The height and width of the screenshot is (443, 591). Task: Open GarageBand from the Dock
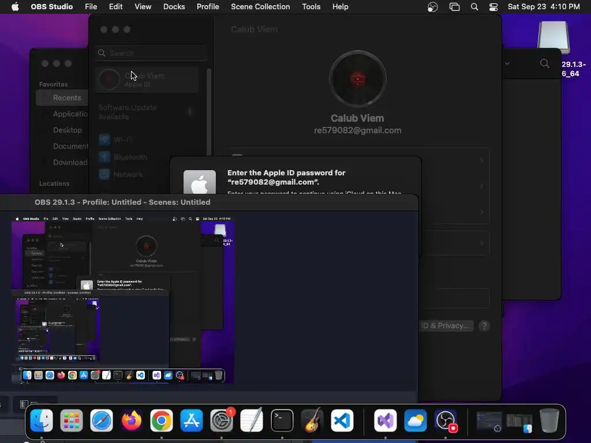coord(312,421)
